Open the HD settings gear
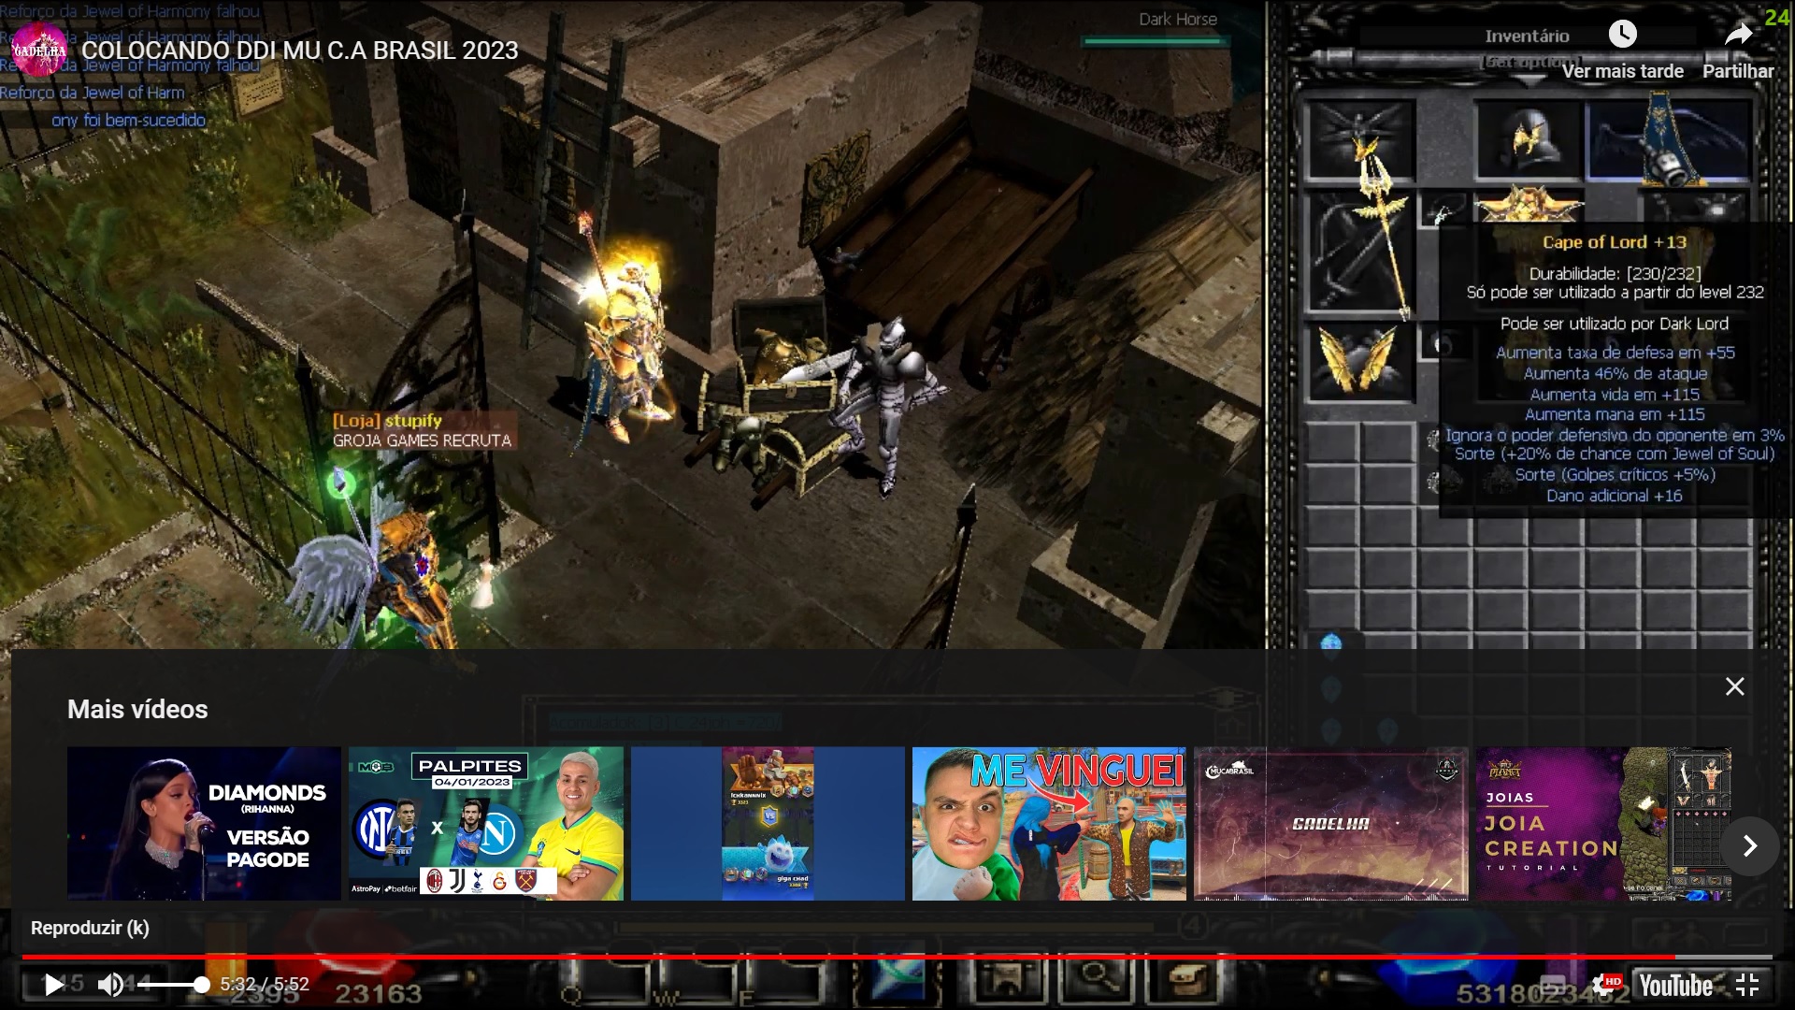The image size is (1795, 1010). [x=1604, y=985]
